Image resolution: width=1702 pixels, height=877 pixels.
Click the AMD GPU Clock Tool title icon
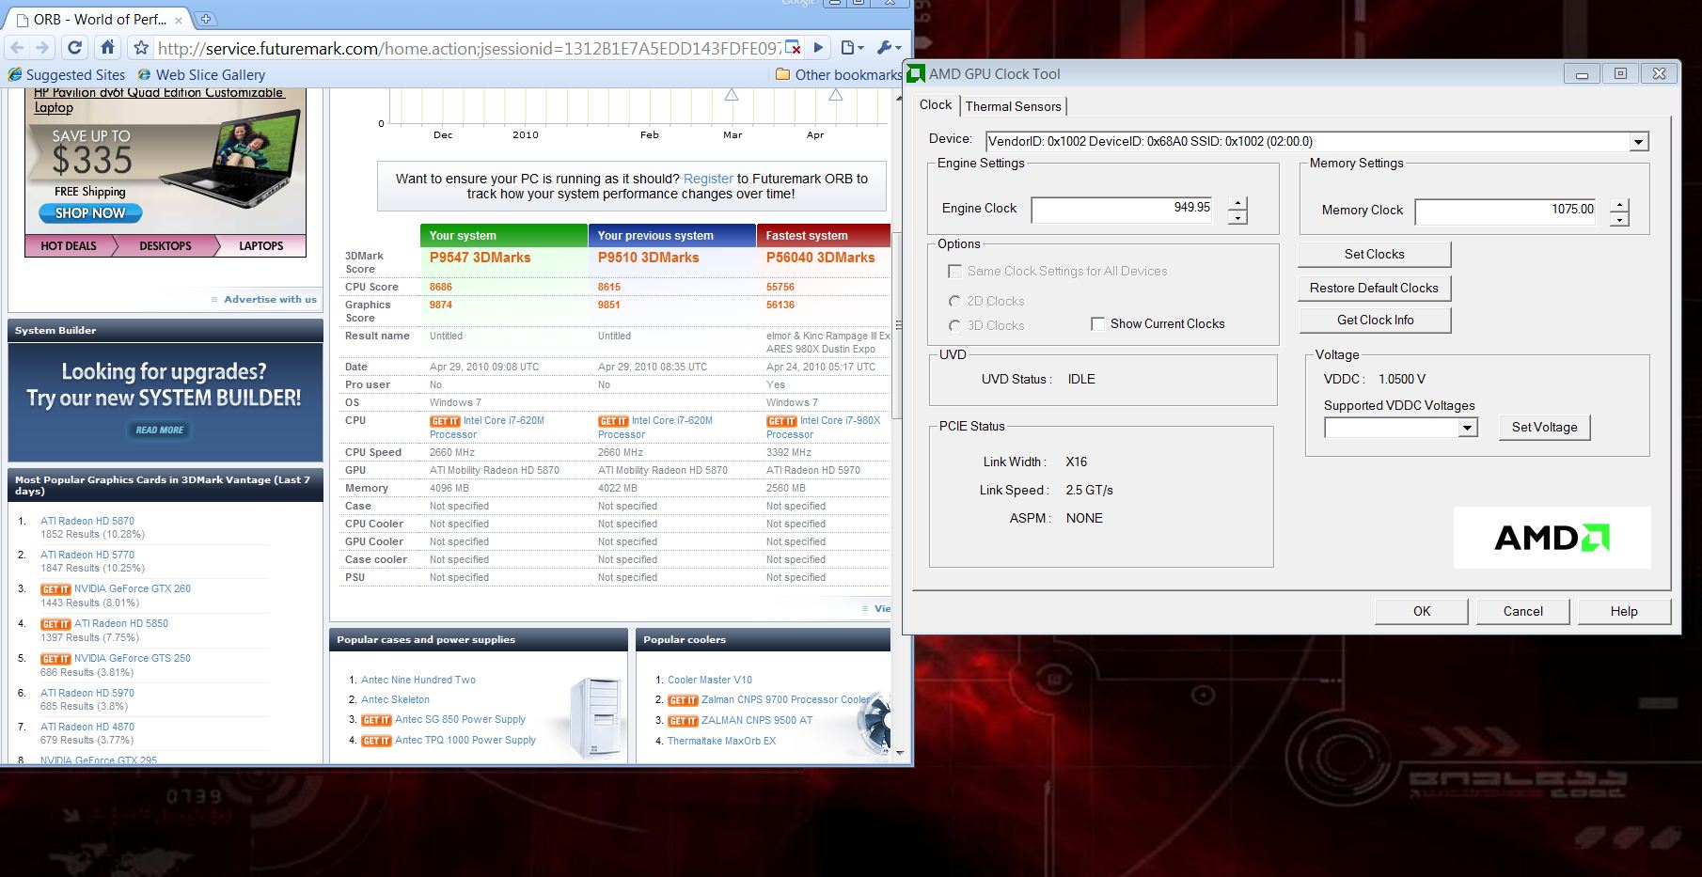pyautogui.click(x=915, y=73)
